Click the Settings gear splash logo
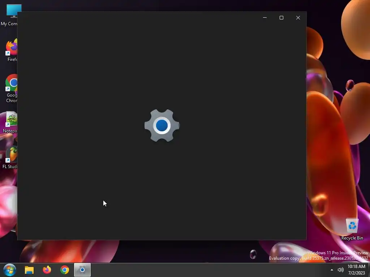The height and width of the screenshot is (277, 370). tap(162, 125)
